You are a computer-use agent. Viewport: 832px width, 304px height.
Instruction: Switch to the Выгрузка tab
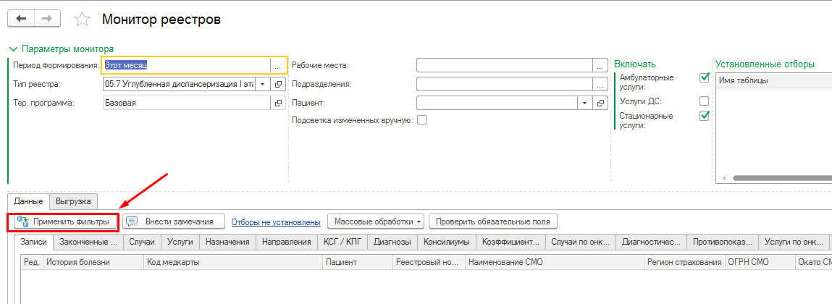73,201
